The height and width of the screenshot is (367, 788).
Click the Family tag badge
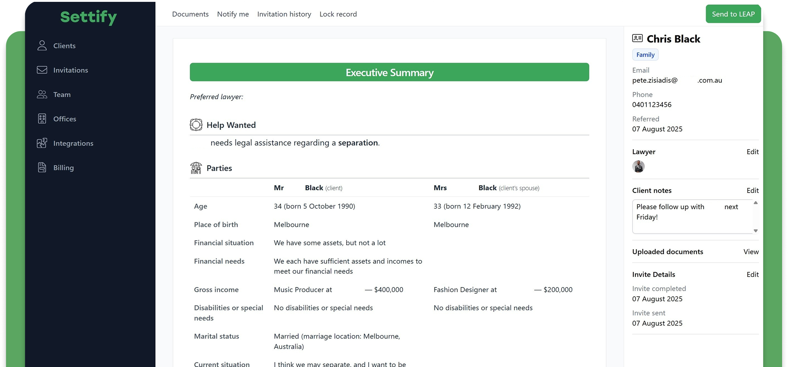pos(645,55)
